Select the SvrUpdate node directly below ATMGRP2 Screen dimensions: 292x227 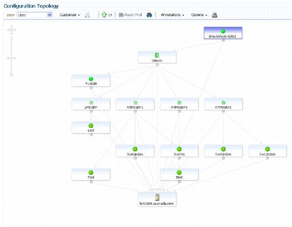click(223, 151)
